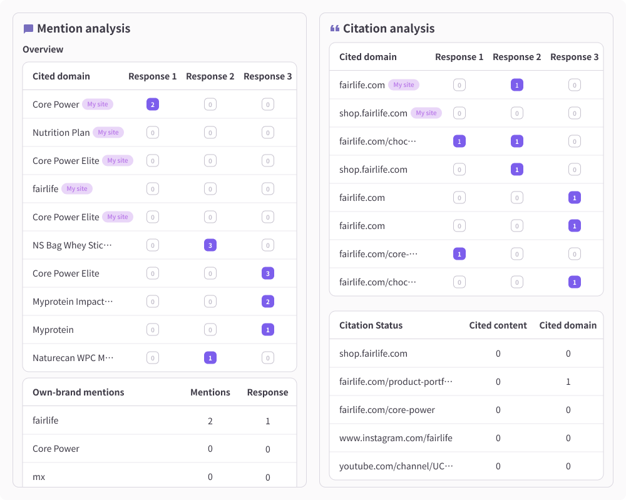626x500 pixels.
Task: Click Myprotein Impact Response 3 badge
Action: tap(268, 301)
